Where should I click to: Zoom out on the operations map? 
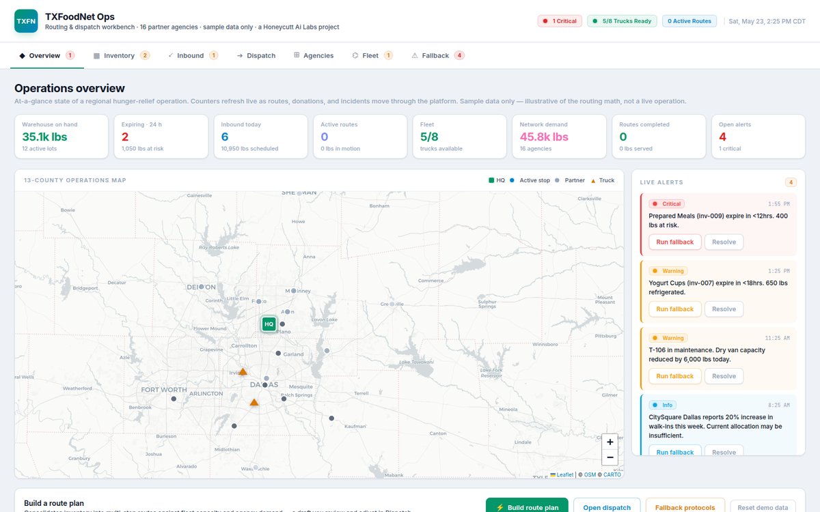[610, 458]
